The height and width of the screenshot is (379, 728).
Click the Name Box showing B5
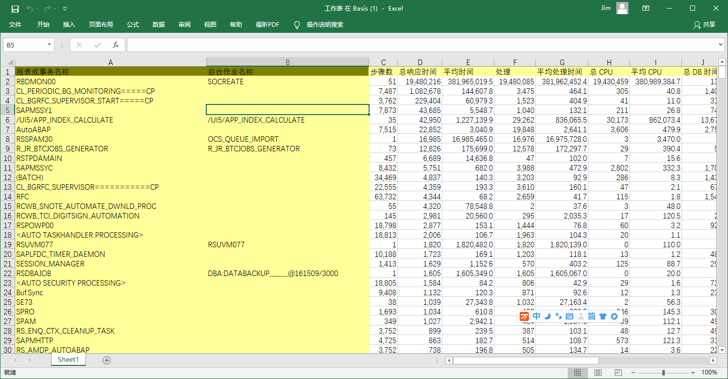click(x=24, y=45)
